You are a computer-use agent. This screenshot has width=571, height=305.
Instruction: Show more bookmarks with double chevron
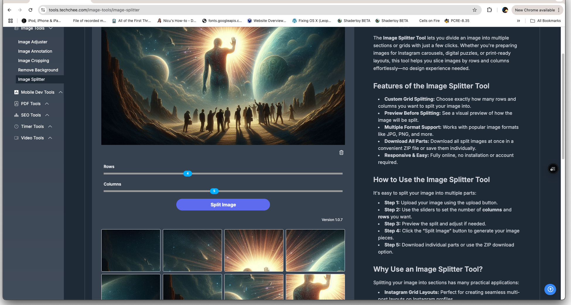pyautogui.click(x=518, y=21)
